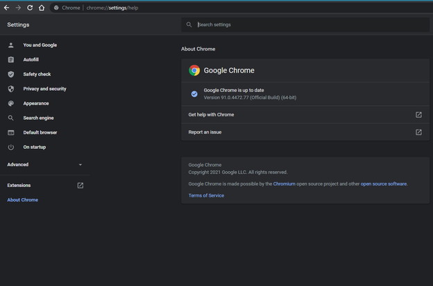
Task: Open the home page via house icon
Action: tap(42, 8)
